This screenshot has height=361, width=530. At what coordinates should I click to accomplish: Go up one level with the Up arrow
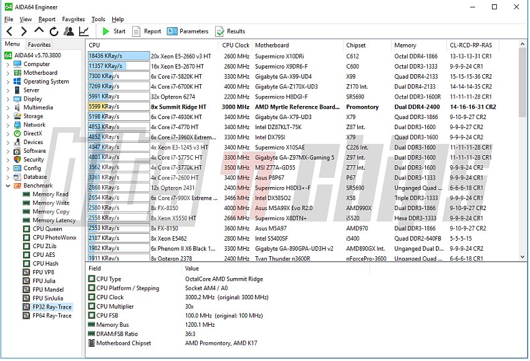pyautogui.click(x=39, y=31)
